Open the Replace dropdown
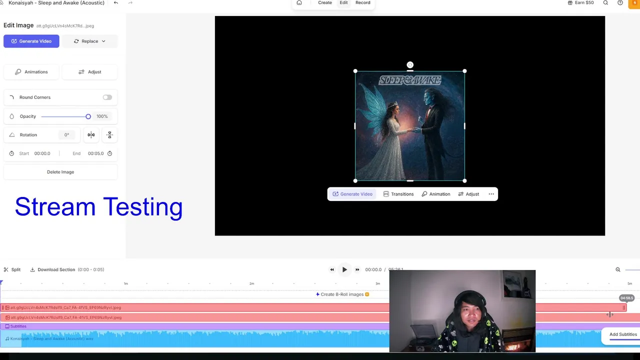The height and width of the screenshot is (360, 640). coord(90,41)
